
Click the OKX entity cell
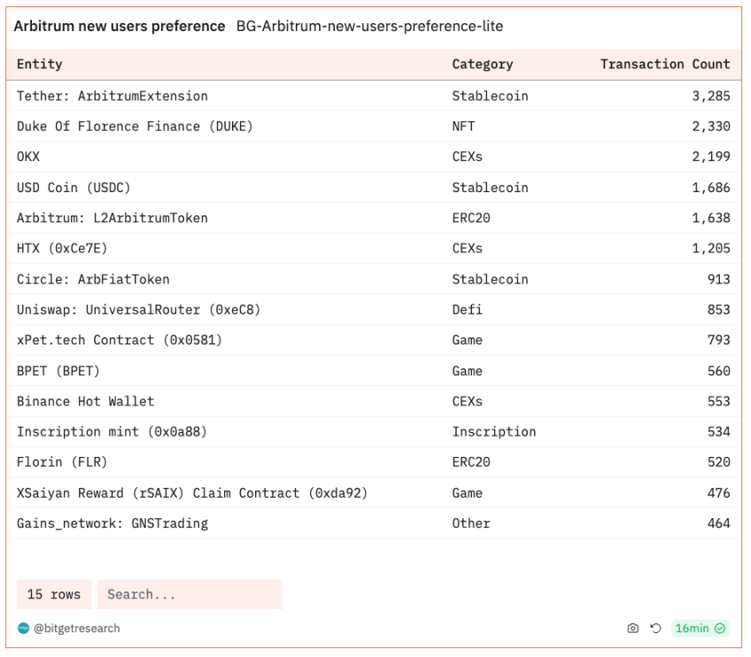pos(28,157)
